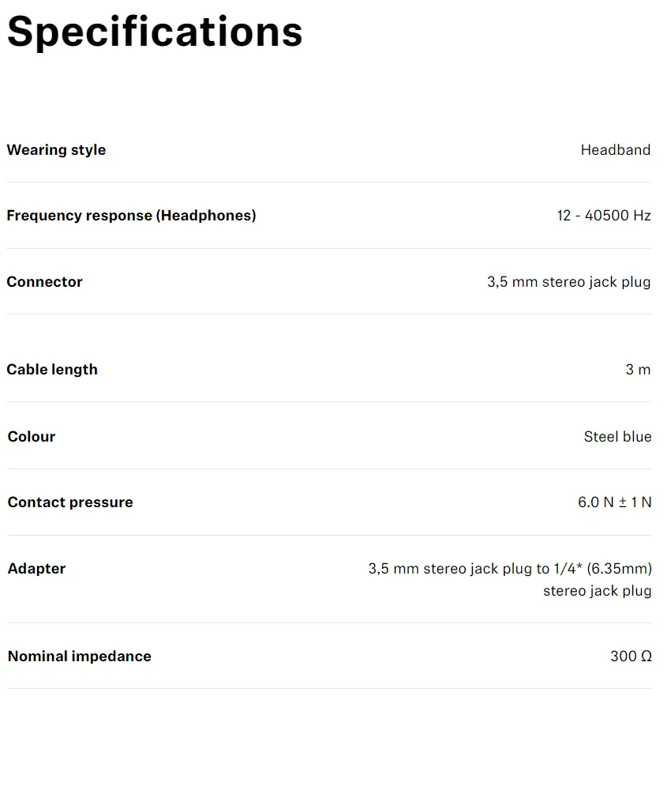Image resolution: width=671 pixels, height=790 pixels.
Task: Select the Cable length label
Action: tap(52, 370)
